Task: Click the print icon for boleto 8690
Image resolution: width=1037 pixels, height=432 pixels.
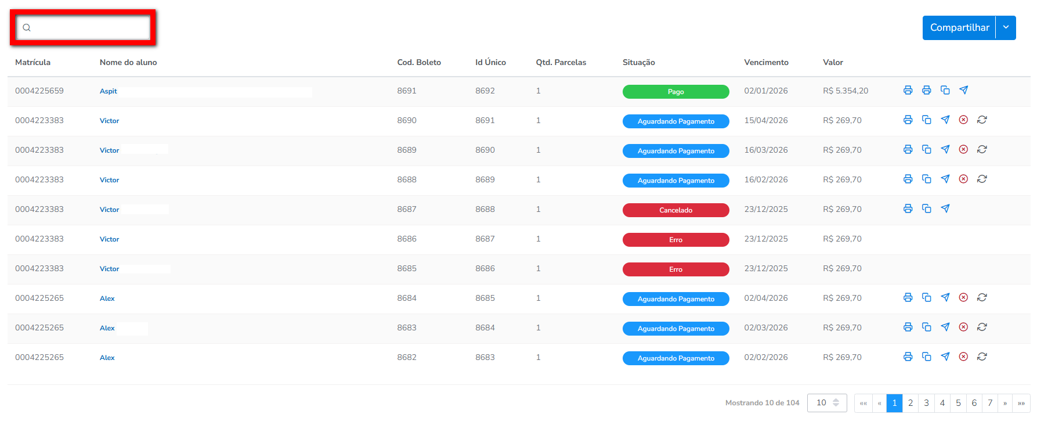Action: [x=908, y=120]
